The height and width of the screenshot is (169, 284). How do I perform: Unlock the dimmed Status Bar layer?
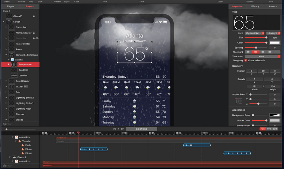coord(34,38)
